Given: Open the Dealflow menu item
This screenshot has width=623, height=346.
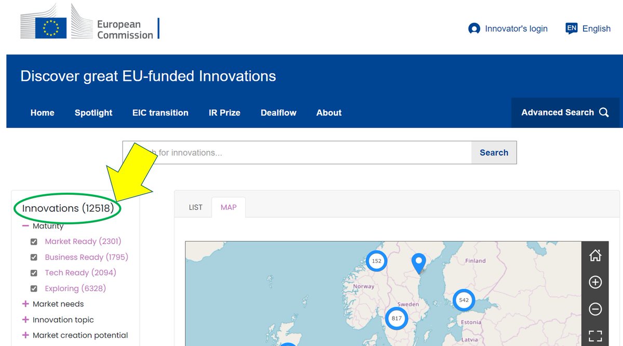Looking at the screenshot, I should [x=278, y=112].
